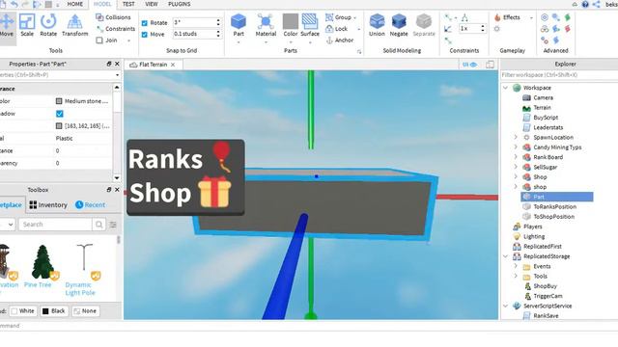
Task: Select BuyScript in Explorer
Action: coord(546,118)
